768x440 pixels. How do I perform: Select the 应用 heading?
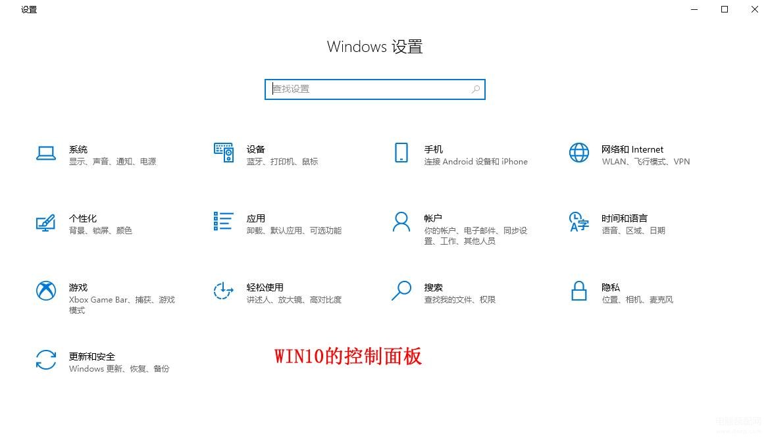256,218
